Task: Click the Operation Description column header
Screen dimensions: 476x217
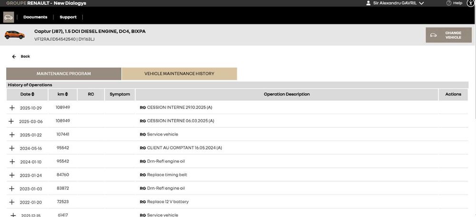Action: pos(287,94)
